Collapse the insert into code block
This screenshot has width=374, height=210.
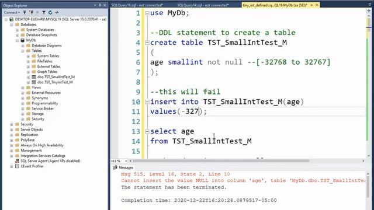point(147,102)
